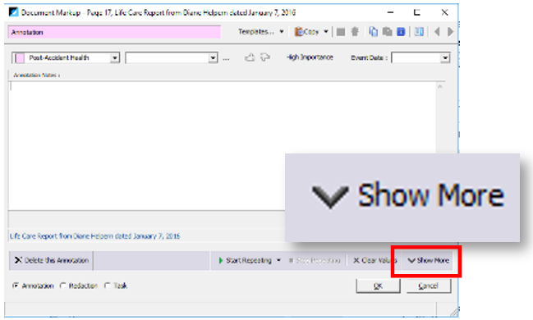Click the Copy clipboard icon
This screenshot has width=533, height=320.
(298, 32)
